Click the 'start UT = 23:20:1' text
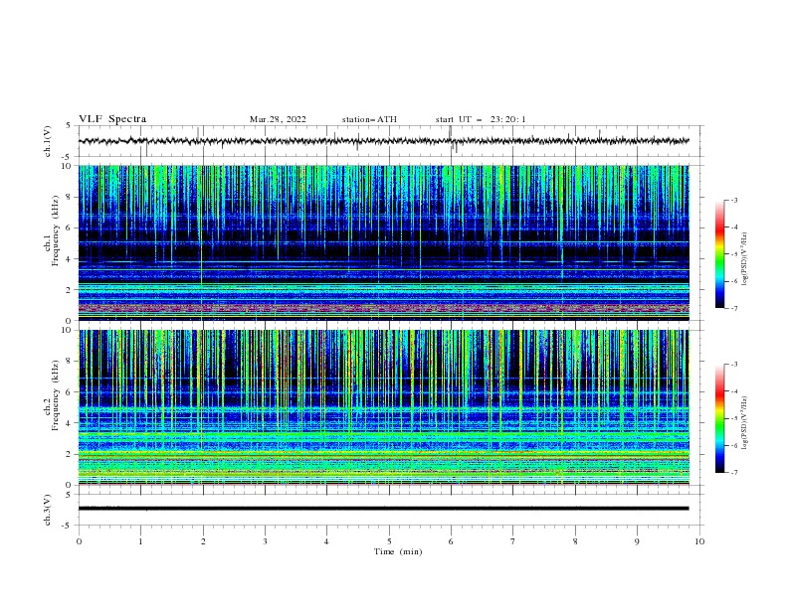Screen dimensions: 788x608 click(481, 119)
